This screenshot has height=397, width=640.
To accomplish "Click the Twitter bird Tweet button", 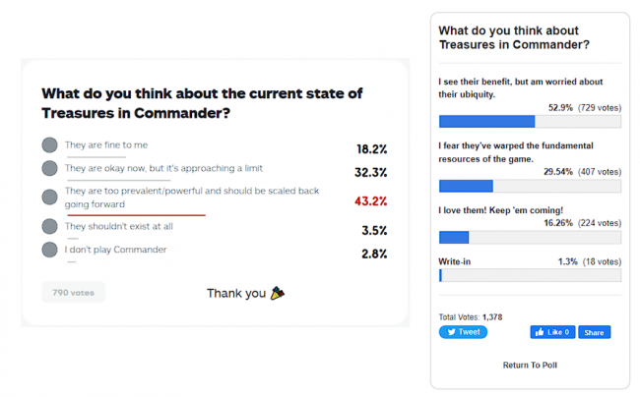I will tap(463, 332).
